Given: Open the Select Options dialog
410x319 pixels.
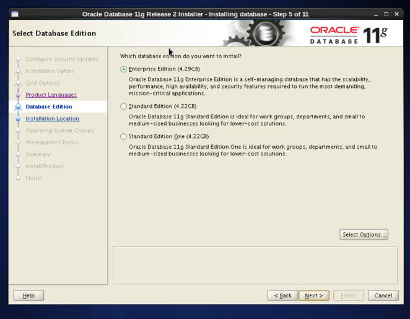Looking at the screenshot, I should pyautogui.click(x=364, y=235).
